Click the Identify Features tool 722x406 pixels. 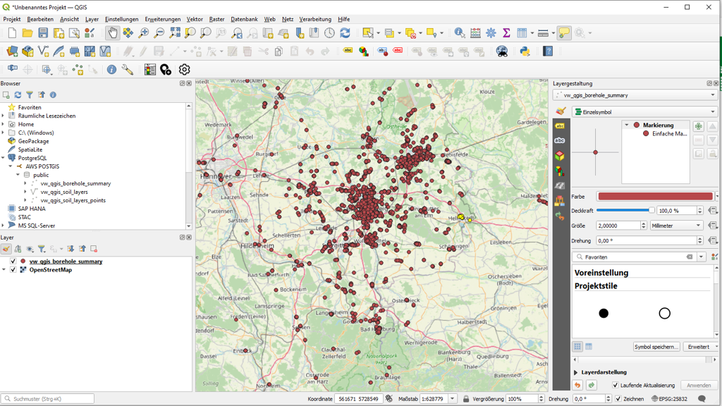[460, 33]
